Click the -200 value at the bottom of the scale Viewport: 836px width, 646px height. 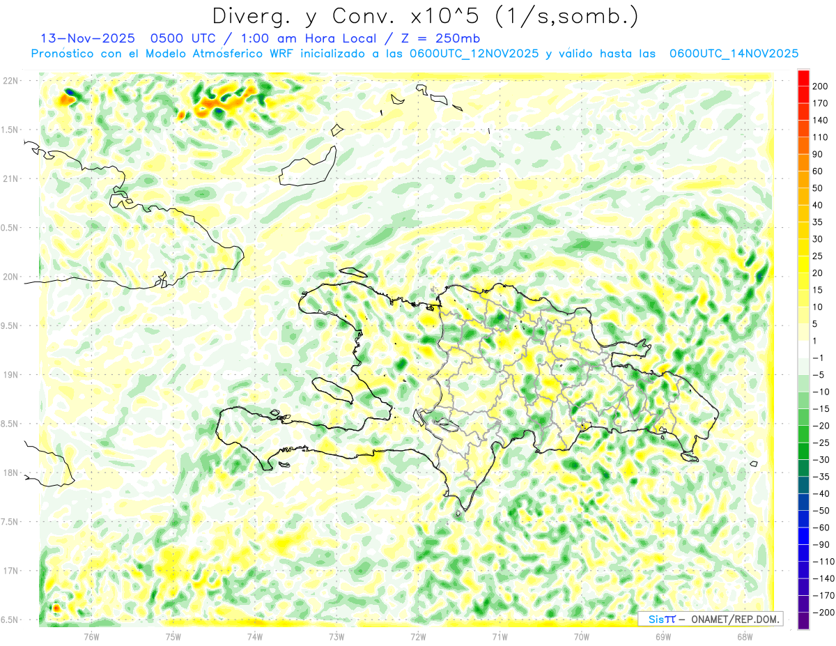point(824,613)
